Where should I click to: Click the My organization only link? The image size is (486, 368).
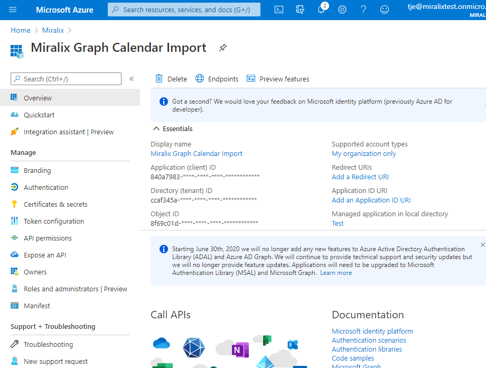(363, 153)
